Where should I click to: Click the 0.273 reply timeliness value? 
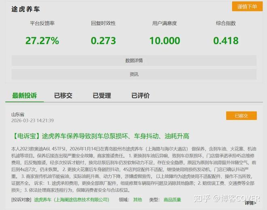point(103,41)
